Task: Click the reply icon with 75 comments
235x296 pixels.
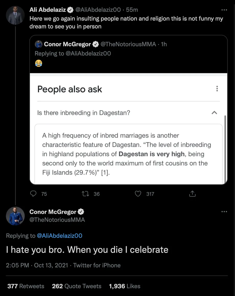Action: point(33,194)
